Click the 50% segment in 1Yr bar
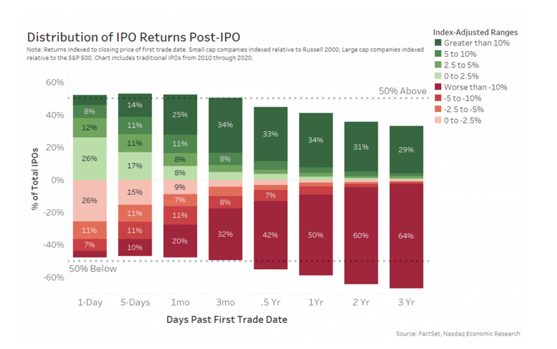 tap(316, 235)
